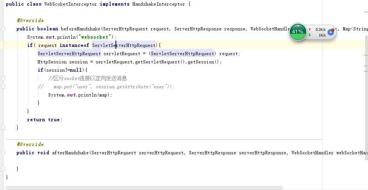Screen dimensions: 368x190
Task: Click ServerHttpResponse type in beforeHandshake signature
Action: [198, 29]
